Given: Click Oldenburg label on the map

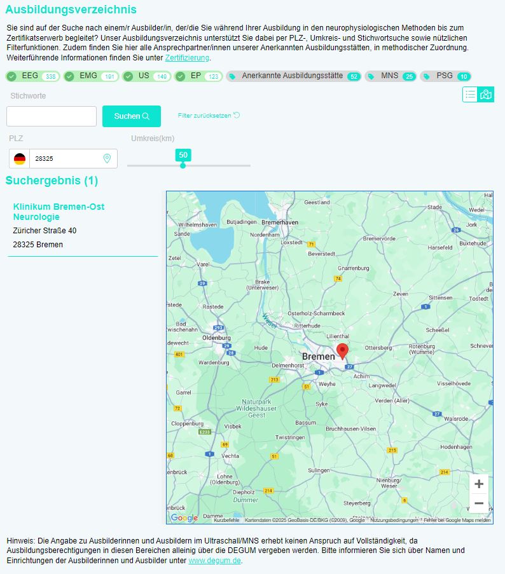Looking at the screenshot, I should (216, 338).
